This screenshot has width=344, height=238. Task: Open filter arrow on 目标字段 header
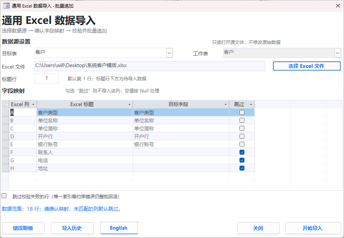225,105
